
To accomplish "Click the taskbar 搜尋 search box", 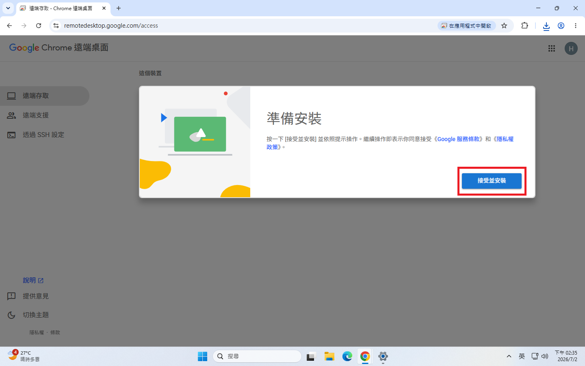I will tap(257, 356).
